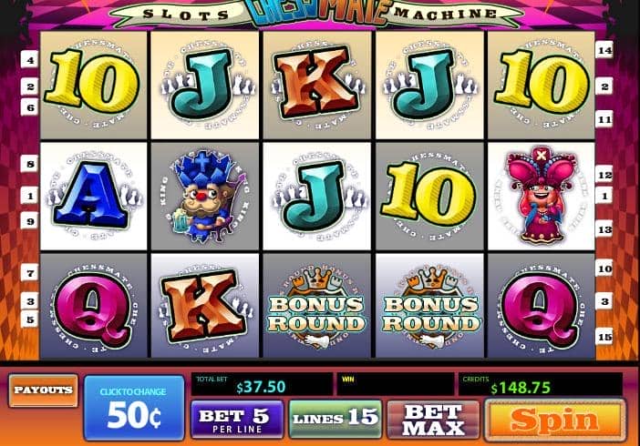Change the Bet 5 per line amount
640x446 pixels.
click(x=237, y=420)
